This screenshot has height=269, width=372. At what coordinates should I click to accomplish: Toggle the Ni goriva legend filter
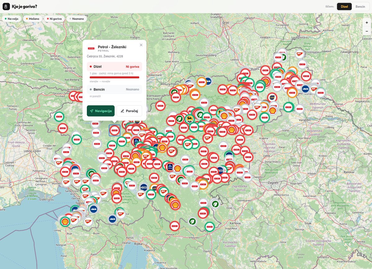click(x=54, y=19)
